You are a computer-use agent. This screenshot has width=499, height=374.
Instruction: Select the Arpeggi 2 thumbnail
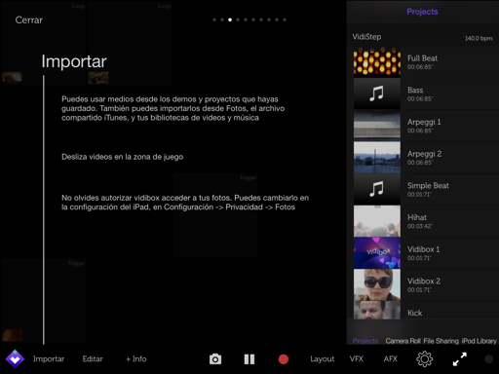[x=377, y=157]
